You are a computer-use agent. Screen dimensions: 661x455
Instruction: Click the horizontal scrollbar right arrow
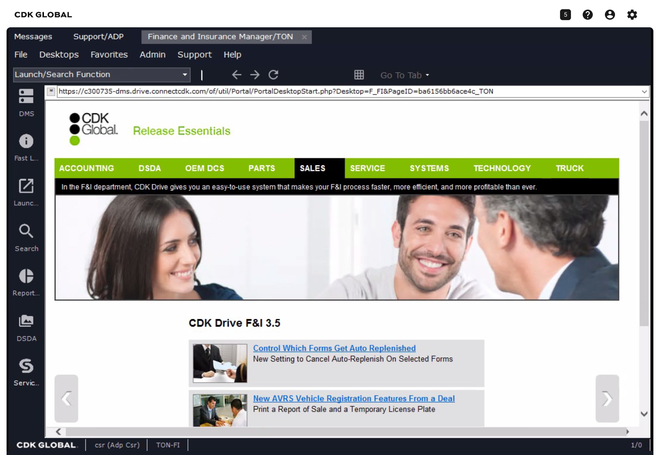click(x=628, y=432)
